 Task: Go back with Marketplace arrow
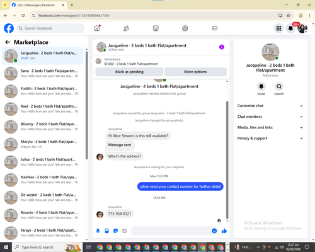click(8, 42)
